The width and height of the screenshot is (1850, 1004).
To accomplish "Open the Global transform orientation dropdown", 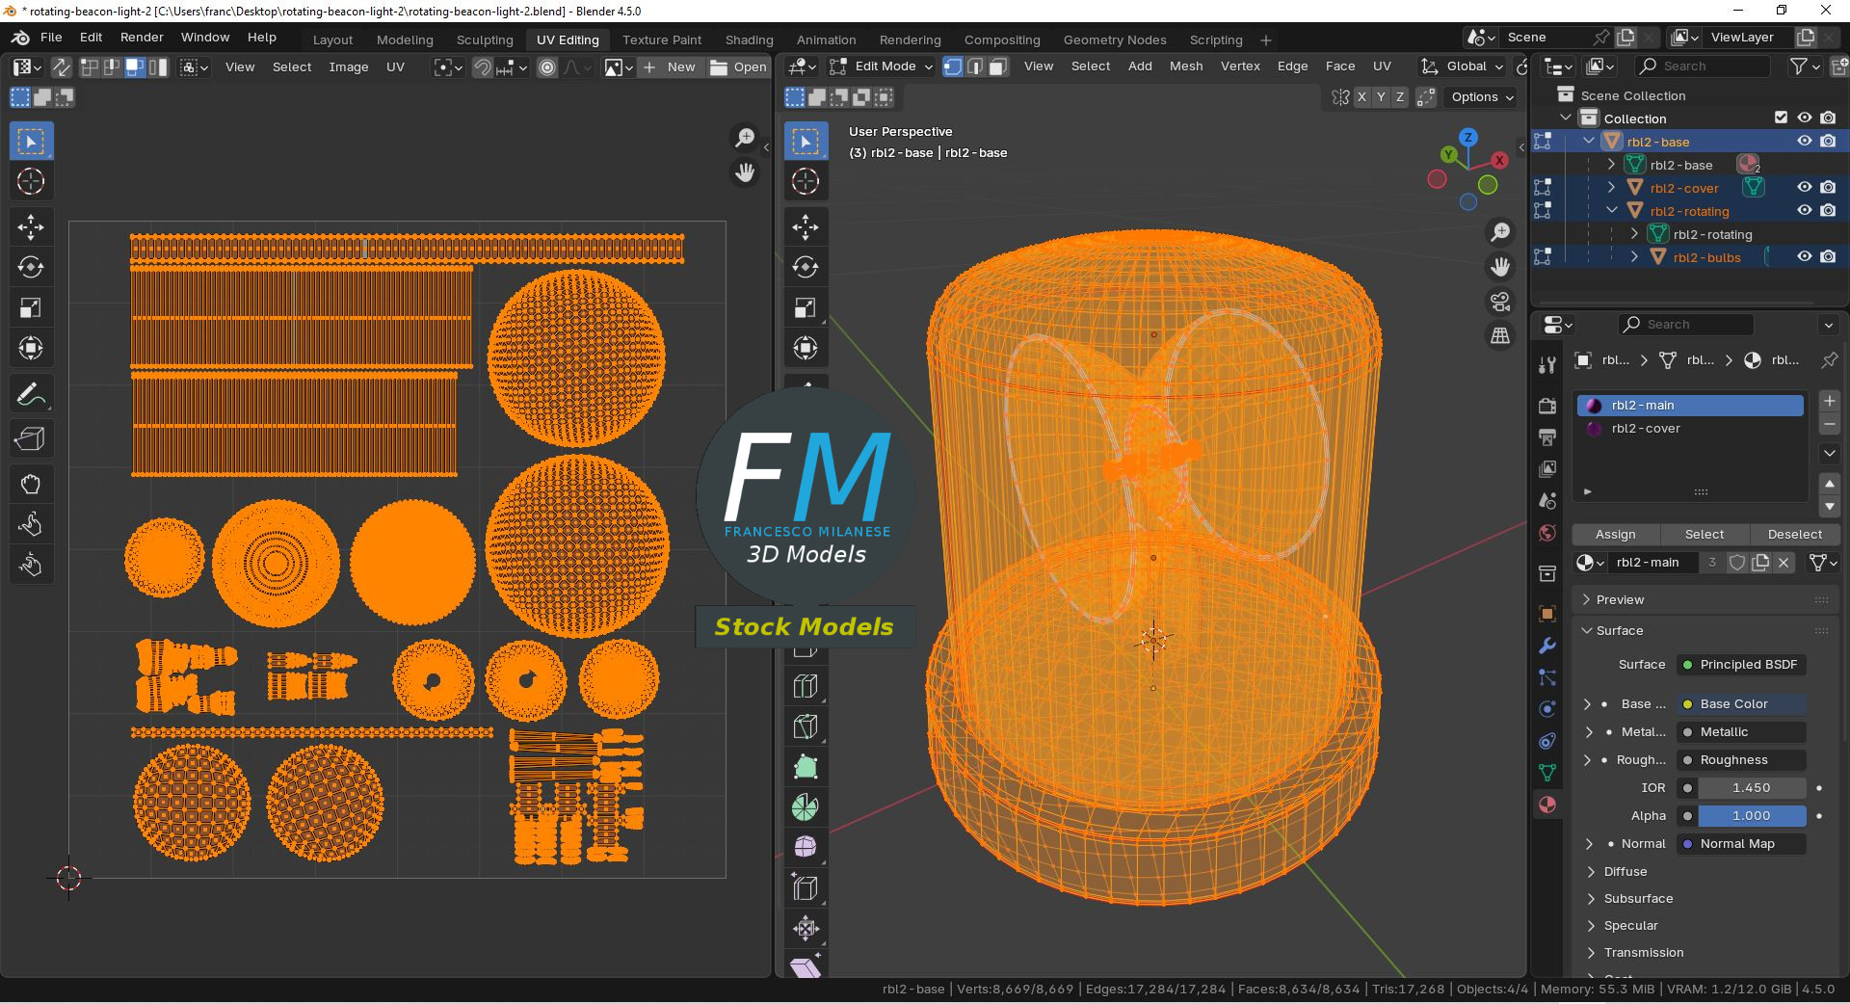I will point(1465,66).
